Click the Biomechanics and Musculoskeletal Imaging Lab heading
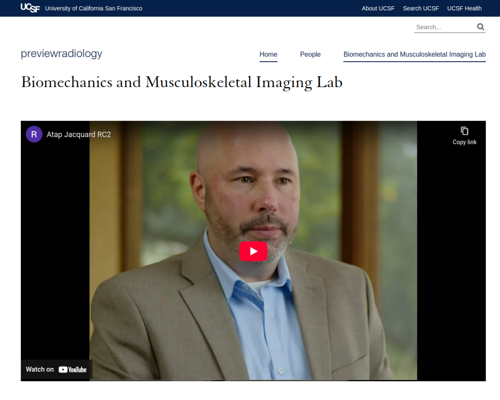Viewport: 500px width, 400px height. 182,82
